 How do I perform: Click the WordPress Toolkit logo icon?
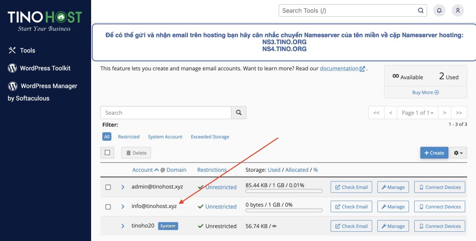pyautogui.click(x=12, y=68)
